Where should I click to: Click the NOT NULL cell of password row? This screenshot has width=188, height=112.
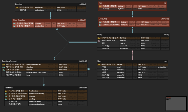tap(142, 70)
